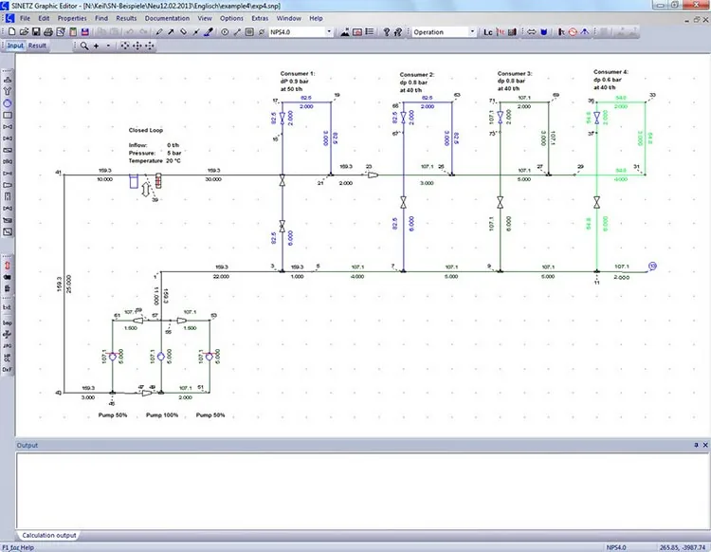The height and width of the screenshot is (552, 711).
Task: Pin the Output panel
Action: (x=696, y=445)
